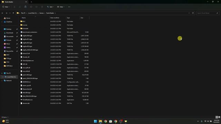
Task: Sort by the Type column header
Action: pyautogui.click(x=68, y=18)
